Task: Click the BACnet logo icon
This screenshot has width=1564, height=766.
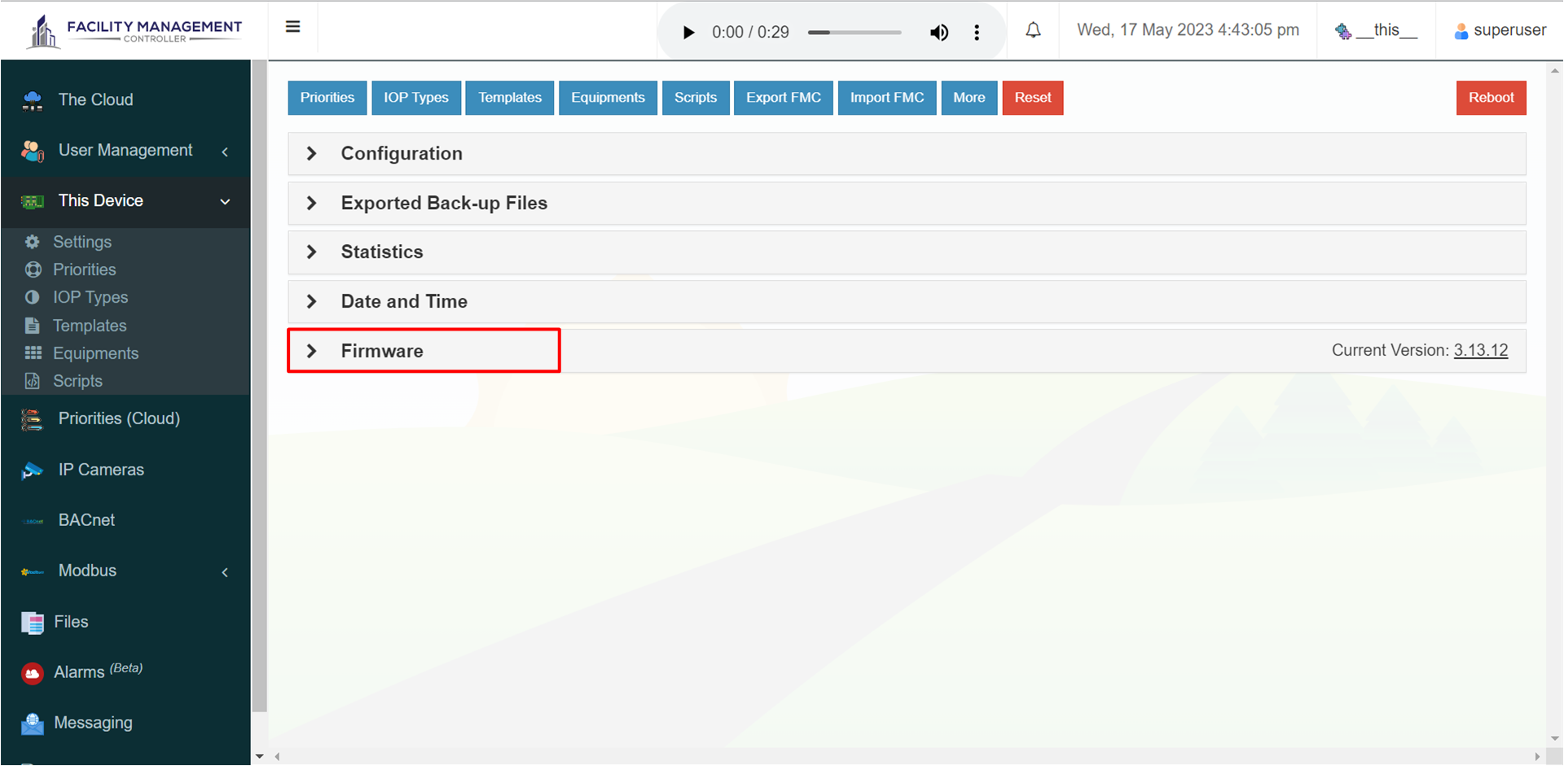Action: (x=33, y=521)
